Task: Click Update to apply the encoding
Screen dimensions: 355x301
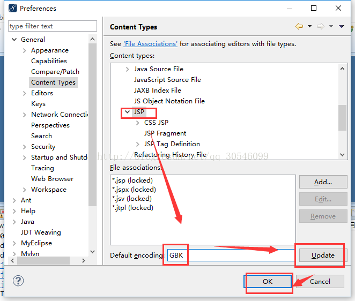Action: click(323, 255)
